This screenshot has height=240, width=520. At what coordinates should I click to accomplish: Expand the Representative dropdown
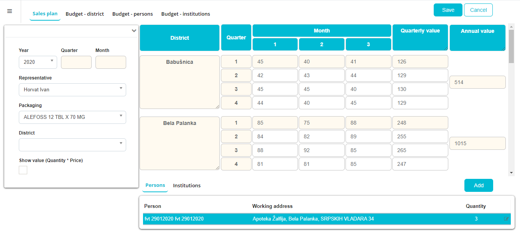[72, 90]
